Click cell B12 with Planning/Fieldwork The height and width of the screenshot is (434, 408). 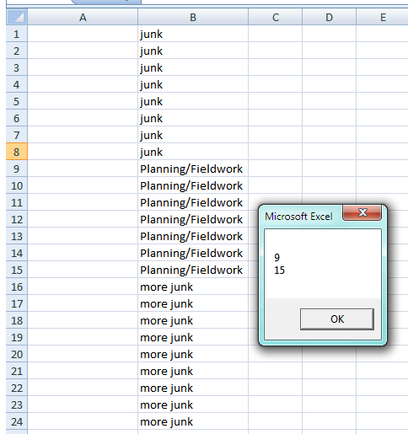coord(193,219)
